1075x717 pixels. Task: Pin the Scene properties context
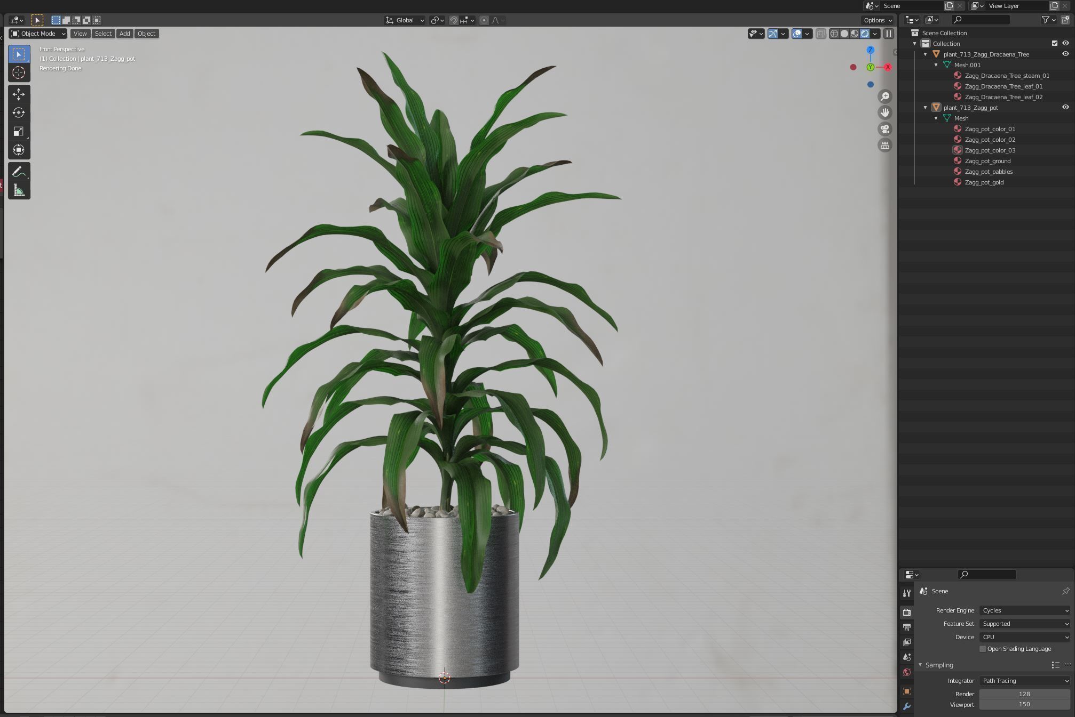1065,591
